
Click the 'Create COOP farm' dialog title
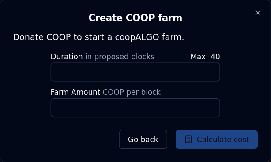click(x=135, y=18)
